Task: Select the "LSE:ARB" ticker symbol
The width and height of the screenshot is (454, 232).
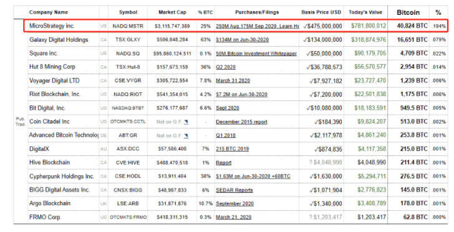Action: pyautogui.click(x=128, y=203)
